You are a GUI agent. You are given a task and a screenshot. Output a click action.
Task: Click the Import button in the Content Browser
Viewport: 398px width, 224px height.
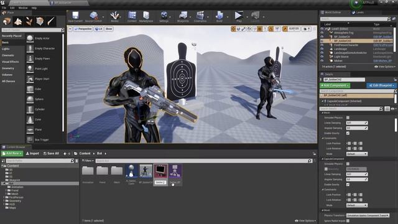coord(32,154)
